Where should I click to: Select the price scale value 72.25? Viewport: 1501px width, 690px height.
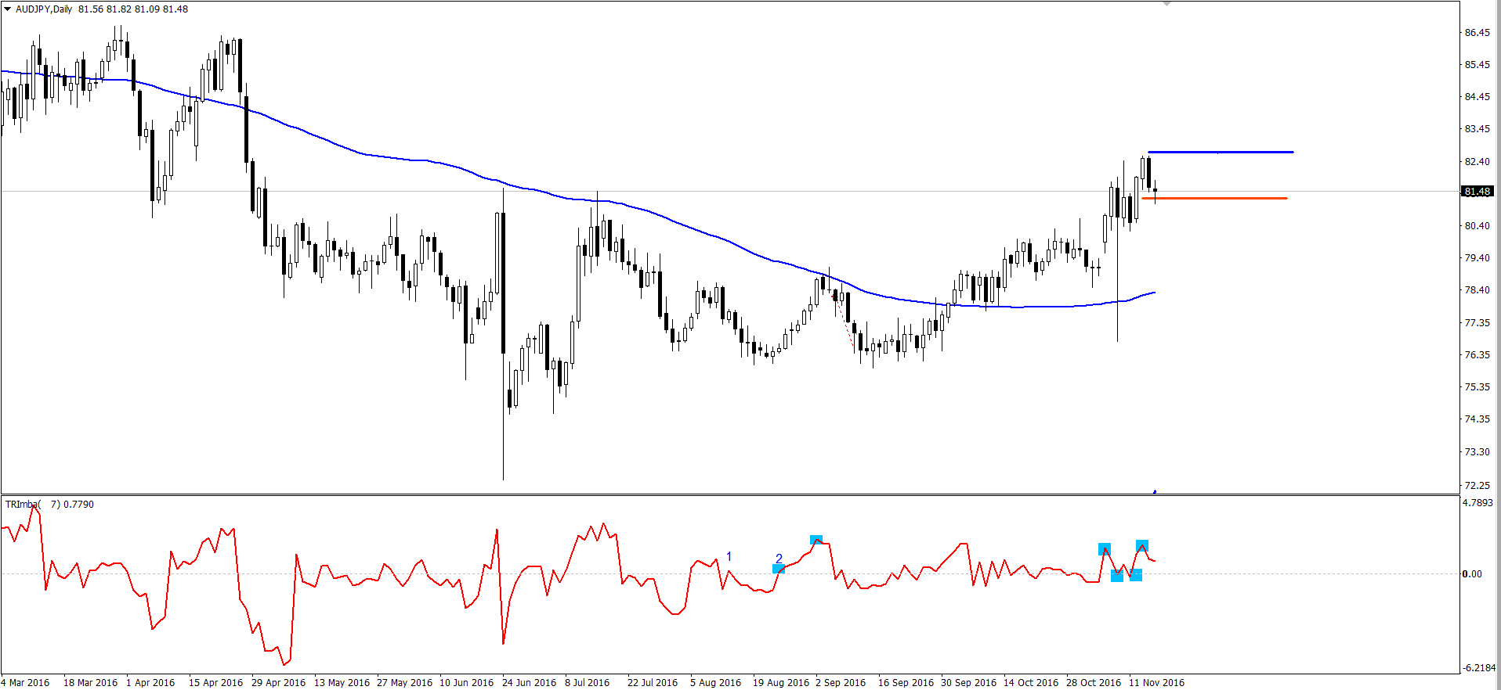(x=1477, y=486)
